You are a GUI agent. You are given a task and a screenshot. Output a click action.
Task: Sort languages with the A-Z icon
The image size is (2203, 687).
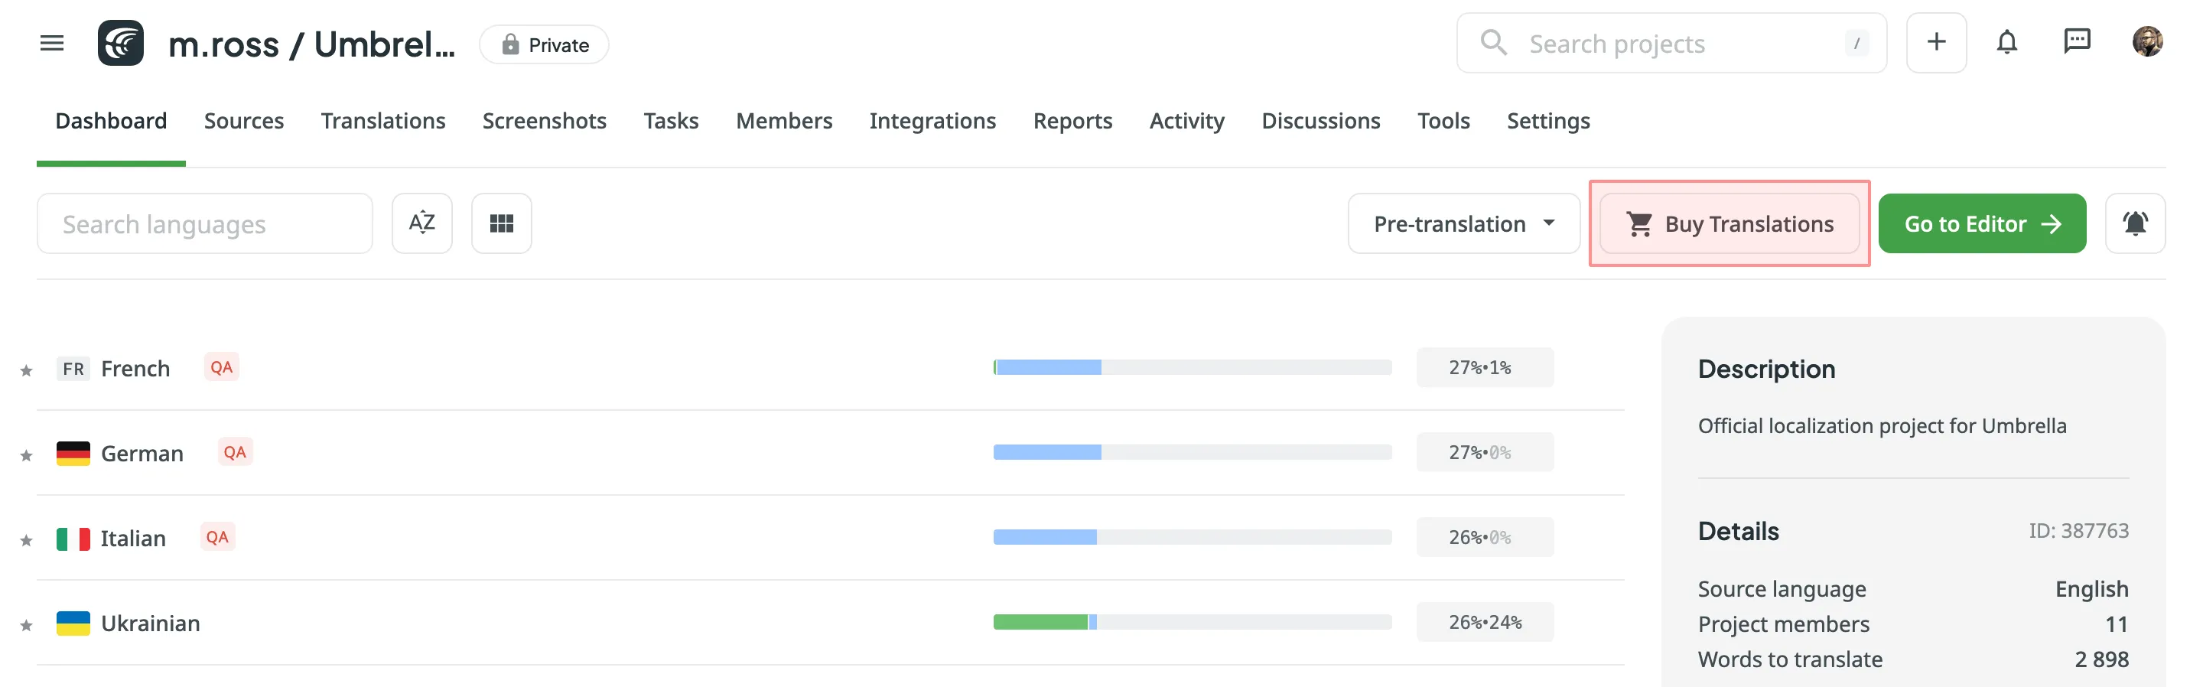(421, 223)
